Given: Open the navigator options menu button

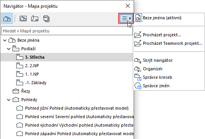Looking at the screenshot, I should [x=126, y=19].
